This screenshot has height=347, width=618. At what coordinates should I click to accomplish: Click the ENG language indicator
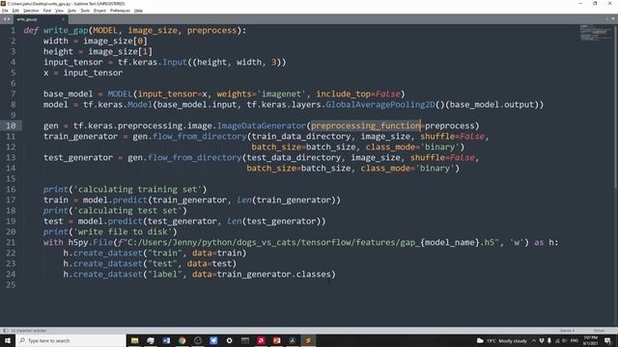575,340
